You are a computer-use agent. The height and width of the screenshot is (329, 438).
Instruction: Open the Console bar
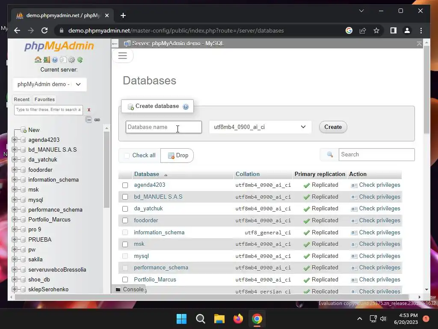130,289
